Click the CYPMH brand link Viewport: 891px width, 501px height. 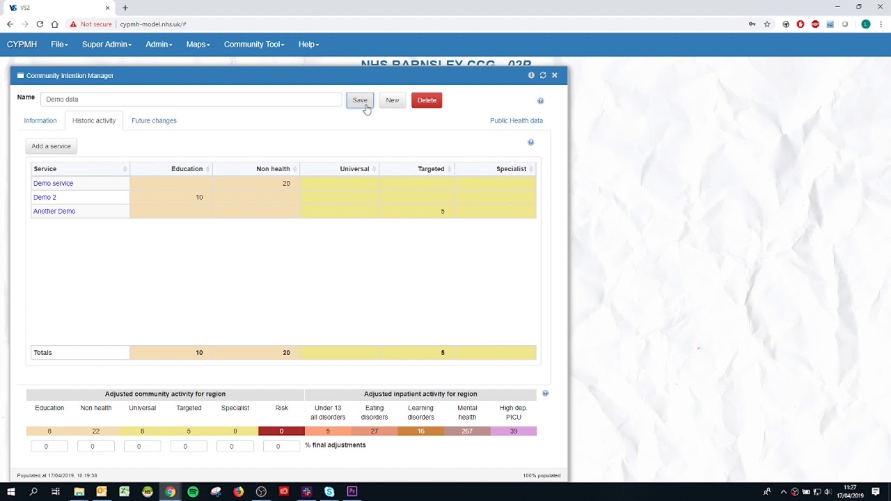click(x=22, y=45)
